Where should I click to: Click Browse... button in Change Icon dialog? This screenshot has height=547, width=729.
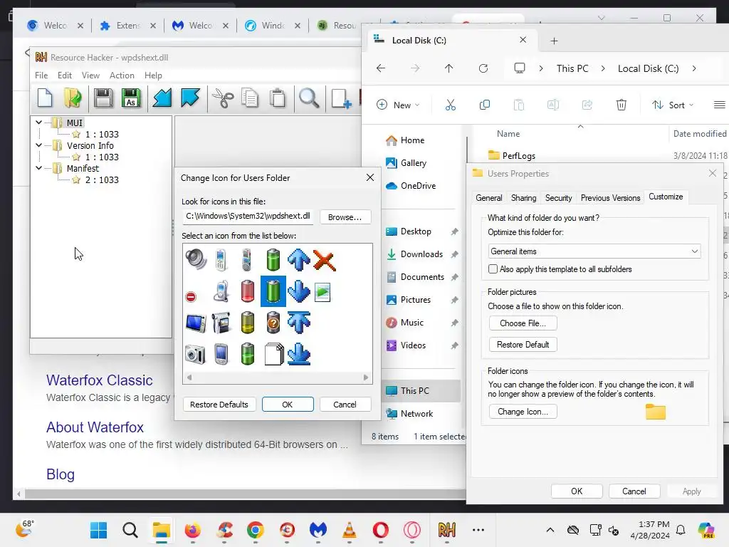pyautogui.click(x=345, y=217)
